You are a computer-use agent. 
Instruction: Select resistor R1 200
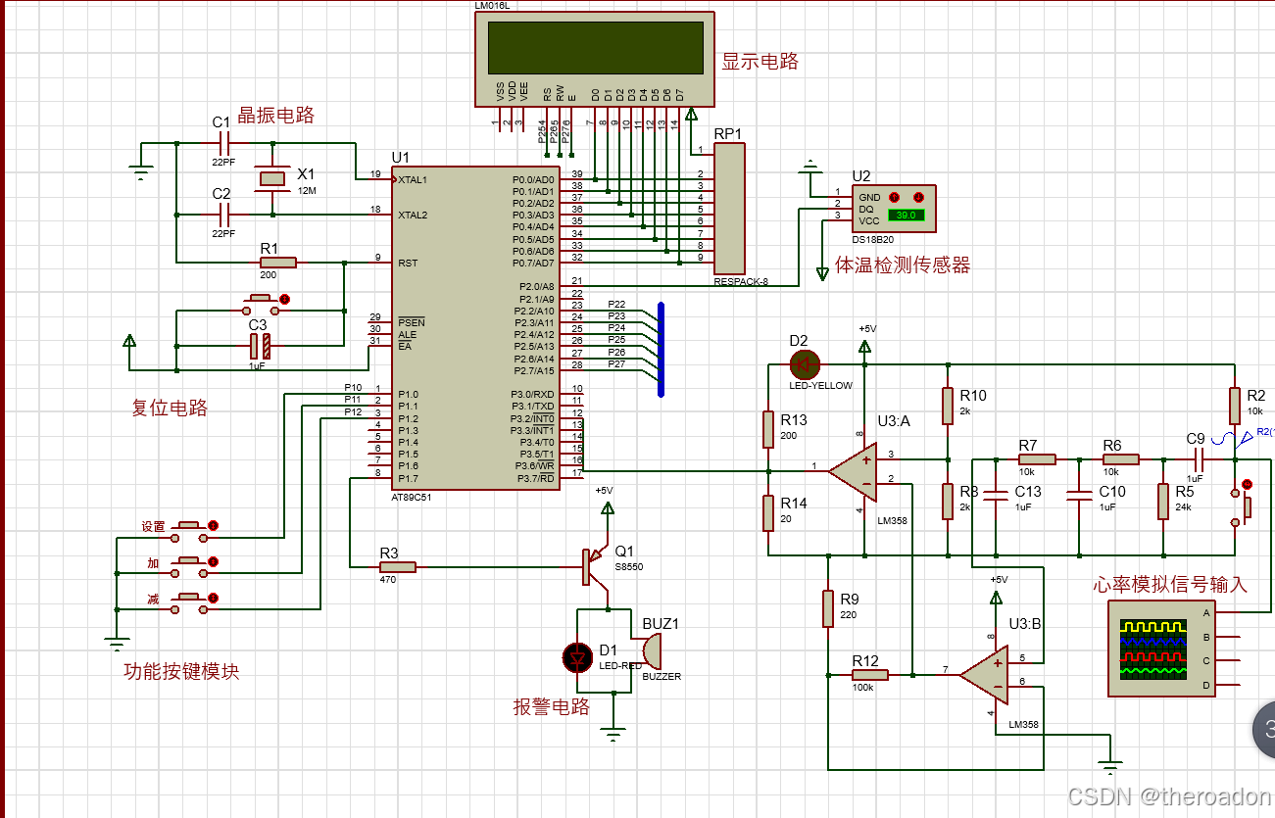(x=277, y=263)
